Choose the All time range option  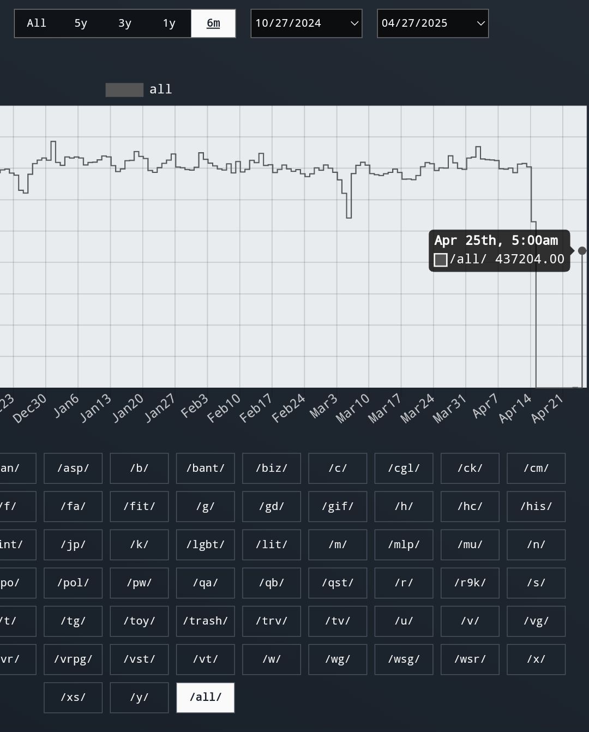coord(37,23)
